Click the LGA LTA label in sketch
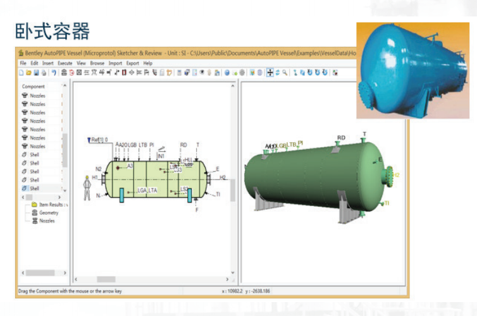 tap(147, 190)
